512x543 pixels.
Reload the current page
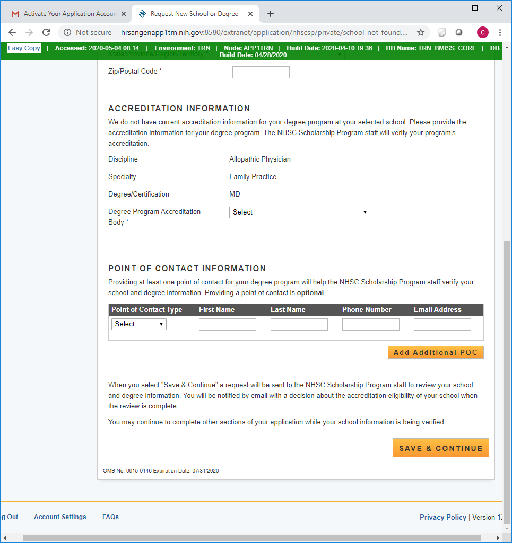tap(46, 32)
